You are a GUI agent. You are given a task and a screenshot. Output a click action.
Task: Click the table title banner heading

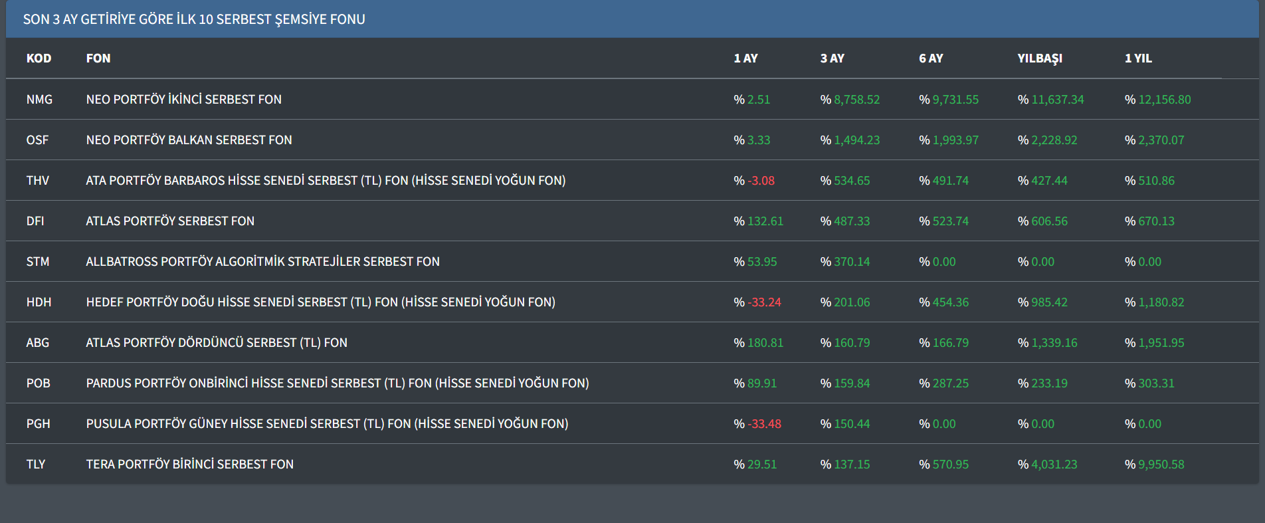click(x=194, y=19)
